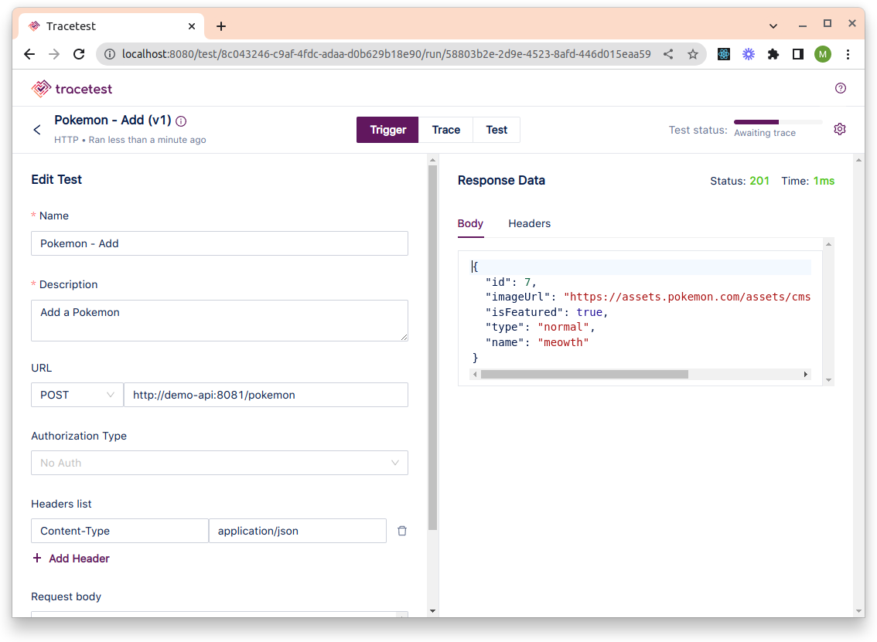Viewport: 877px width, 642px height.
Task: Click the isFeatured true value
Action: tap(589, 312)
